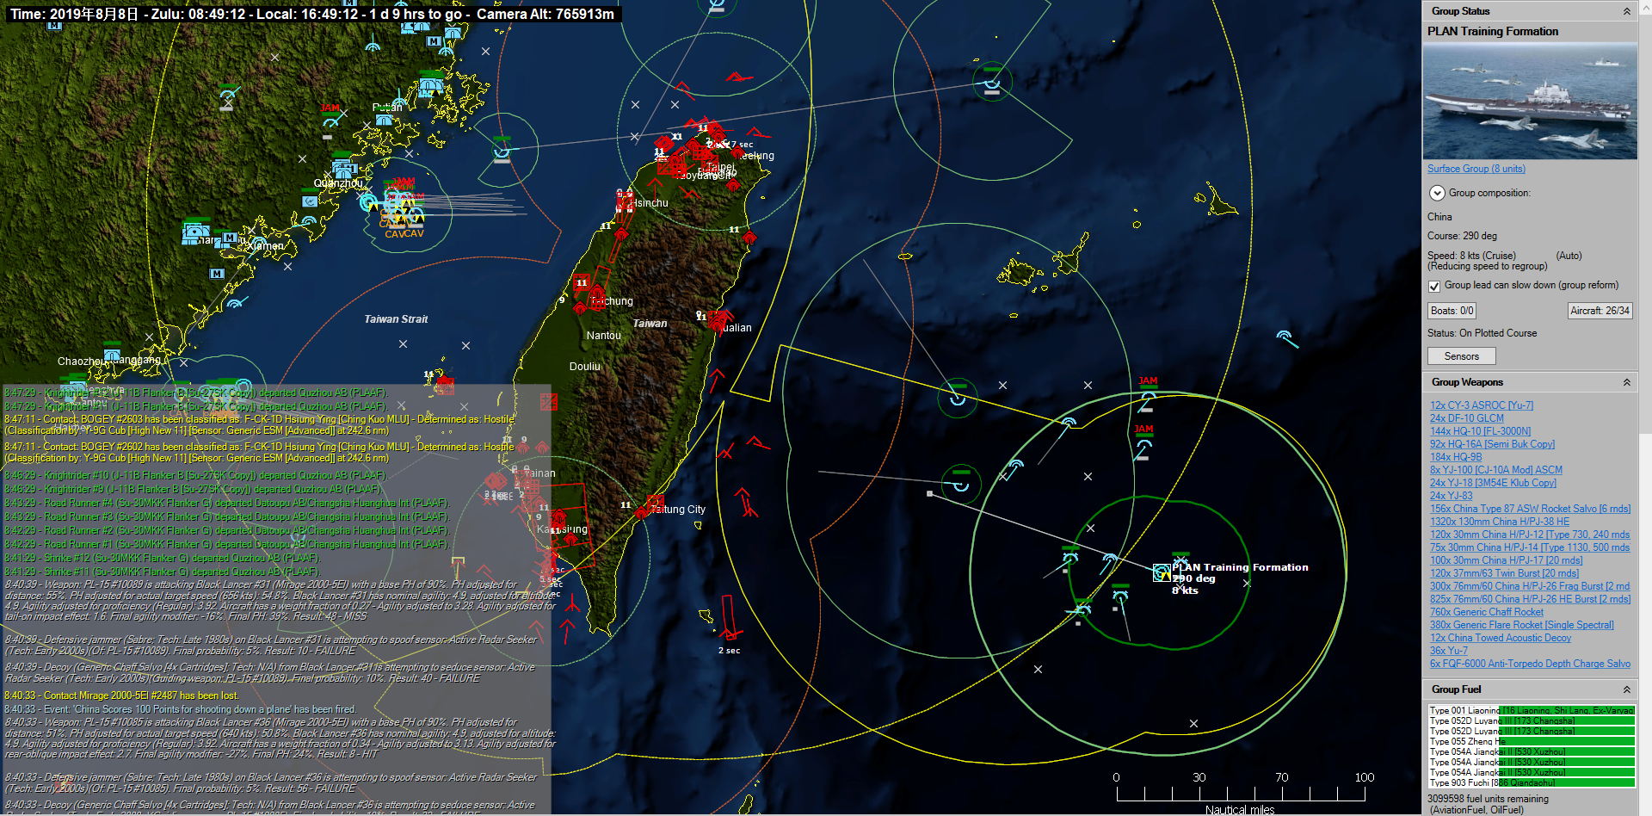
Task: Click the hostile contact marker beside Taitung City
Action: 655,502
